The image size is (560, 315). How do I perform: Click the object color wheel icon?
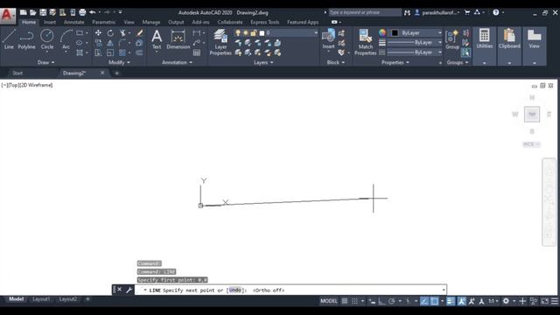click(x=382, y=33)
